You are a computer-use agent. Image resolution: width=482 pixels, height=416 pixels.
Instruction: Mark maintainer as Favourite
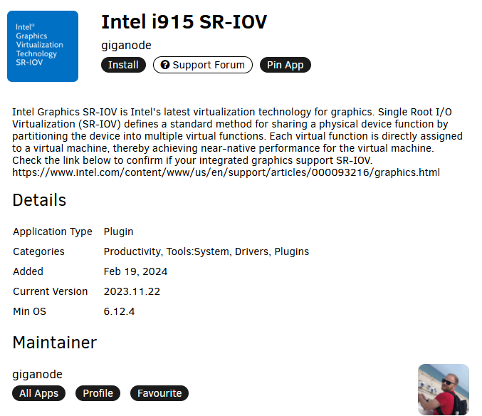[159, 393]
